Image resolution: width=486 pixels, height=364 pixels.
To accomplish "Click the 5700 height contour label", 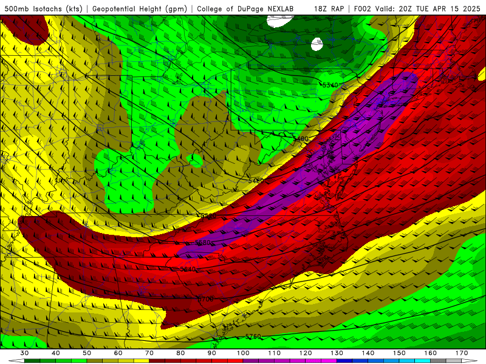I will (x=205, y=299).
